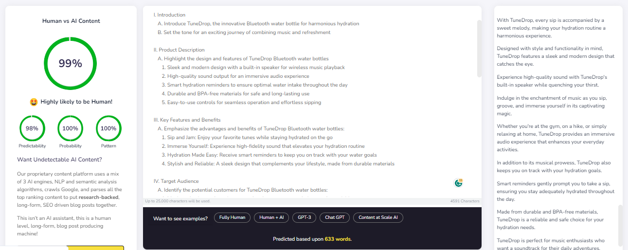
Task: Click paragraph starting 'With TuneDrop, every sip'
Action: pos(551,28)
